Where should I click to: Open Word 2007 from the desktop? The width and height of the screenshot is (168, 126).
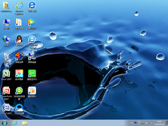(x=6, y=108)
